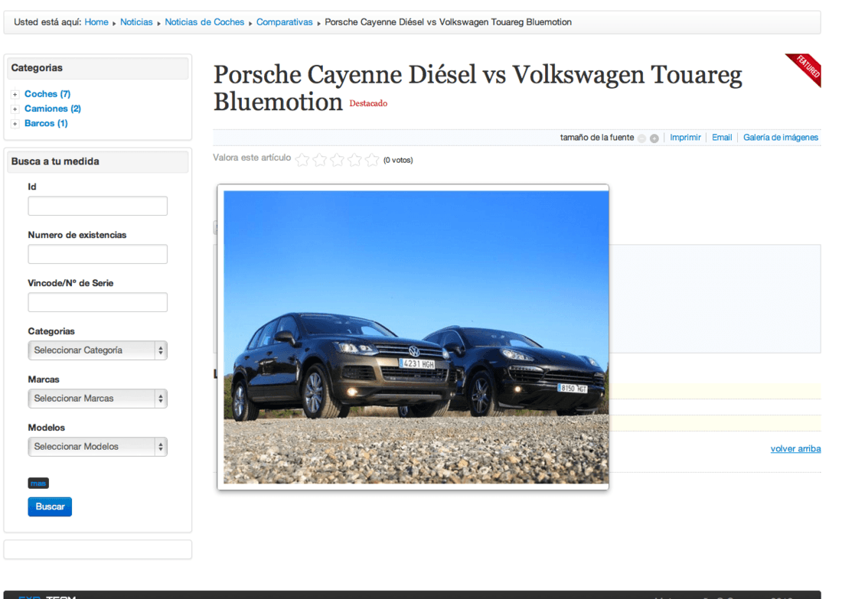This screenshot has width=842, height=599.
Task: Focus the Numero de existencias field
Action: coord(98,254)
